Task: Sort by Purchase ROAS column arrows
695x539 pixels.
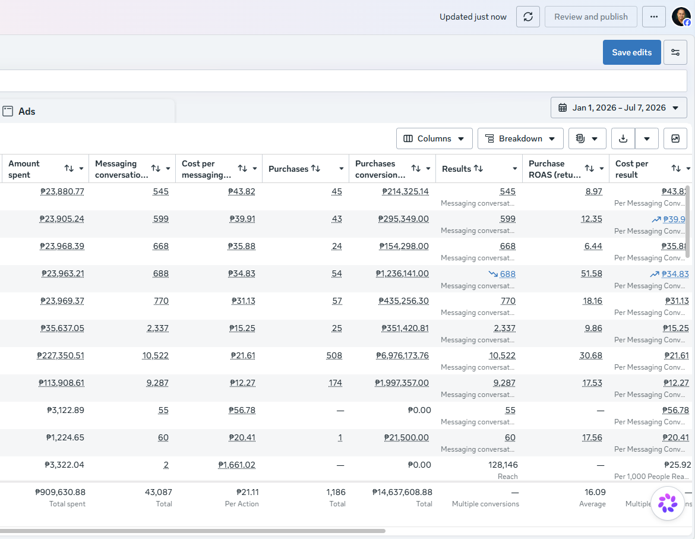Action: coord(589,168)
